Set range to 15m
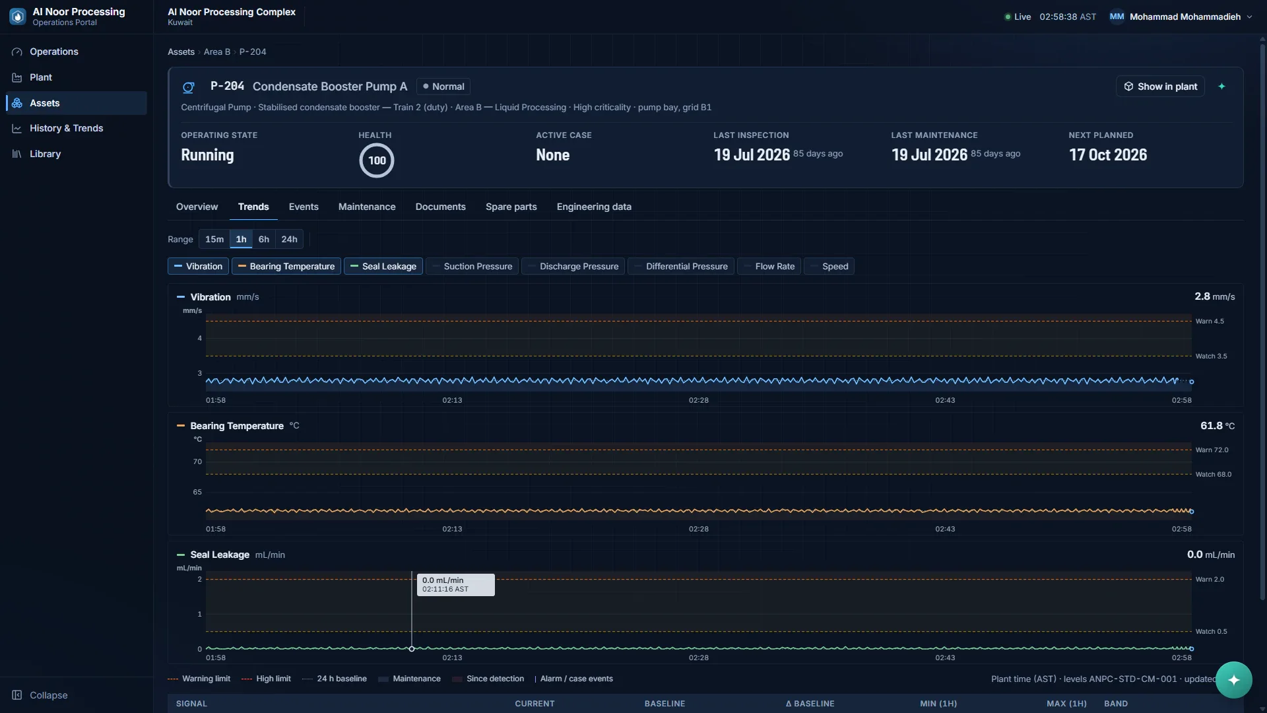 (214, 239)
